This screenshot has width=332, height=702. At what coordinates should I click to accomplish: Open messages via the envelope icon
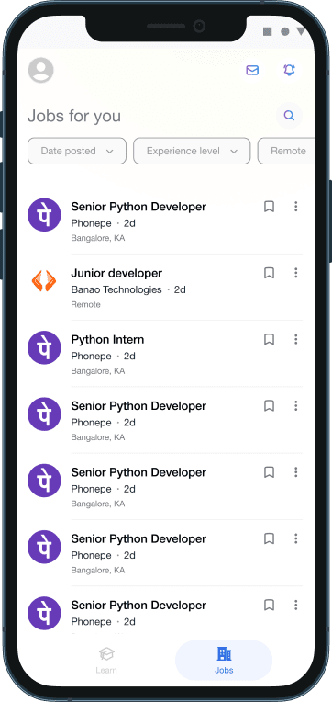pos(252,70)
